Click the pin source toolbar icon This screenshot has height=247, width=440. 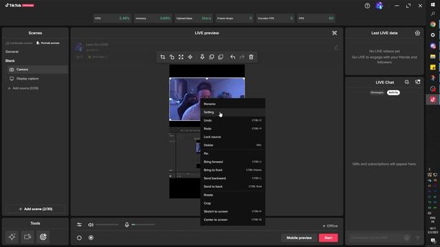pos(202,57)
